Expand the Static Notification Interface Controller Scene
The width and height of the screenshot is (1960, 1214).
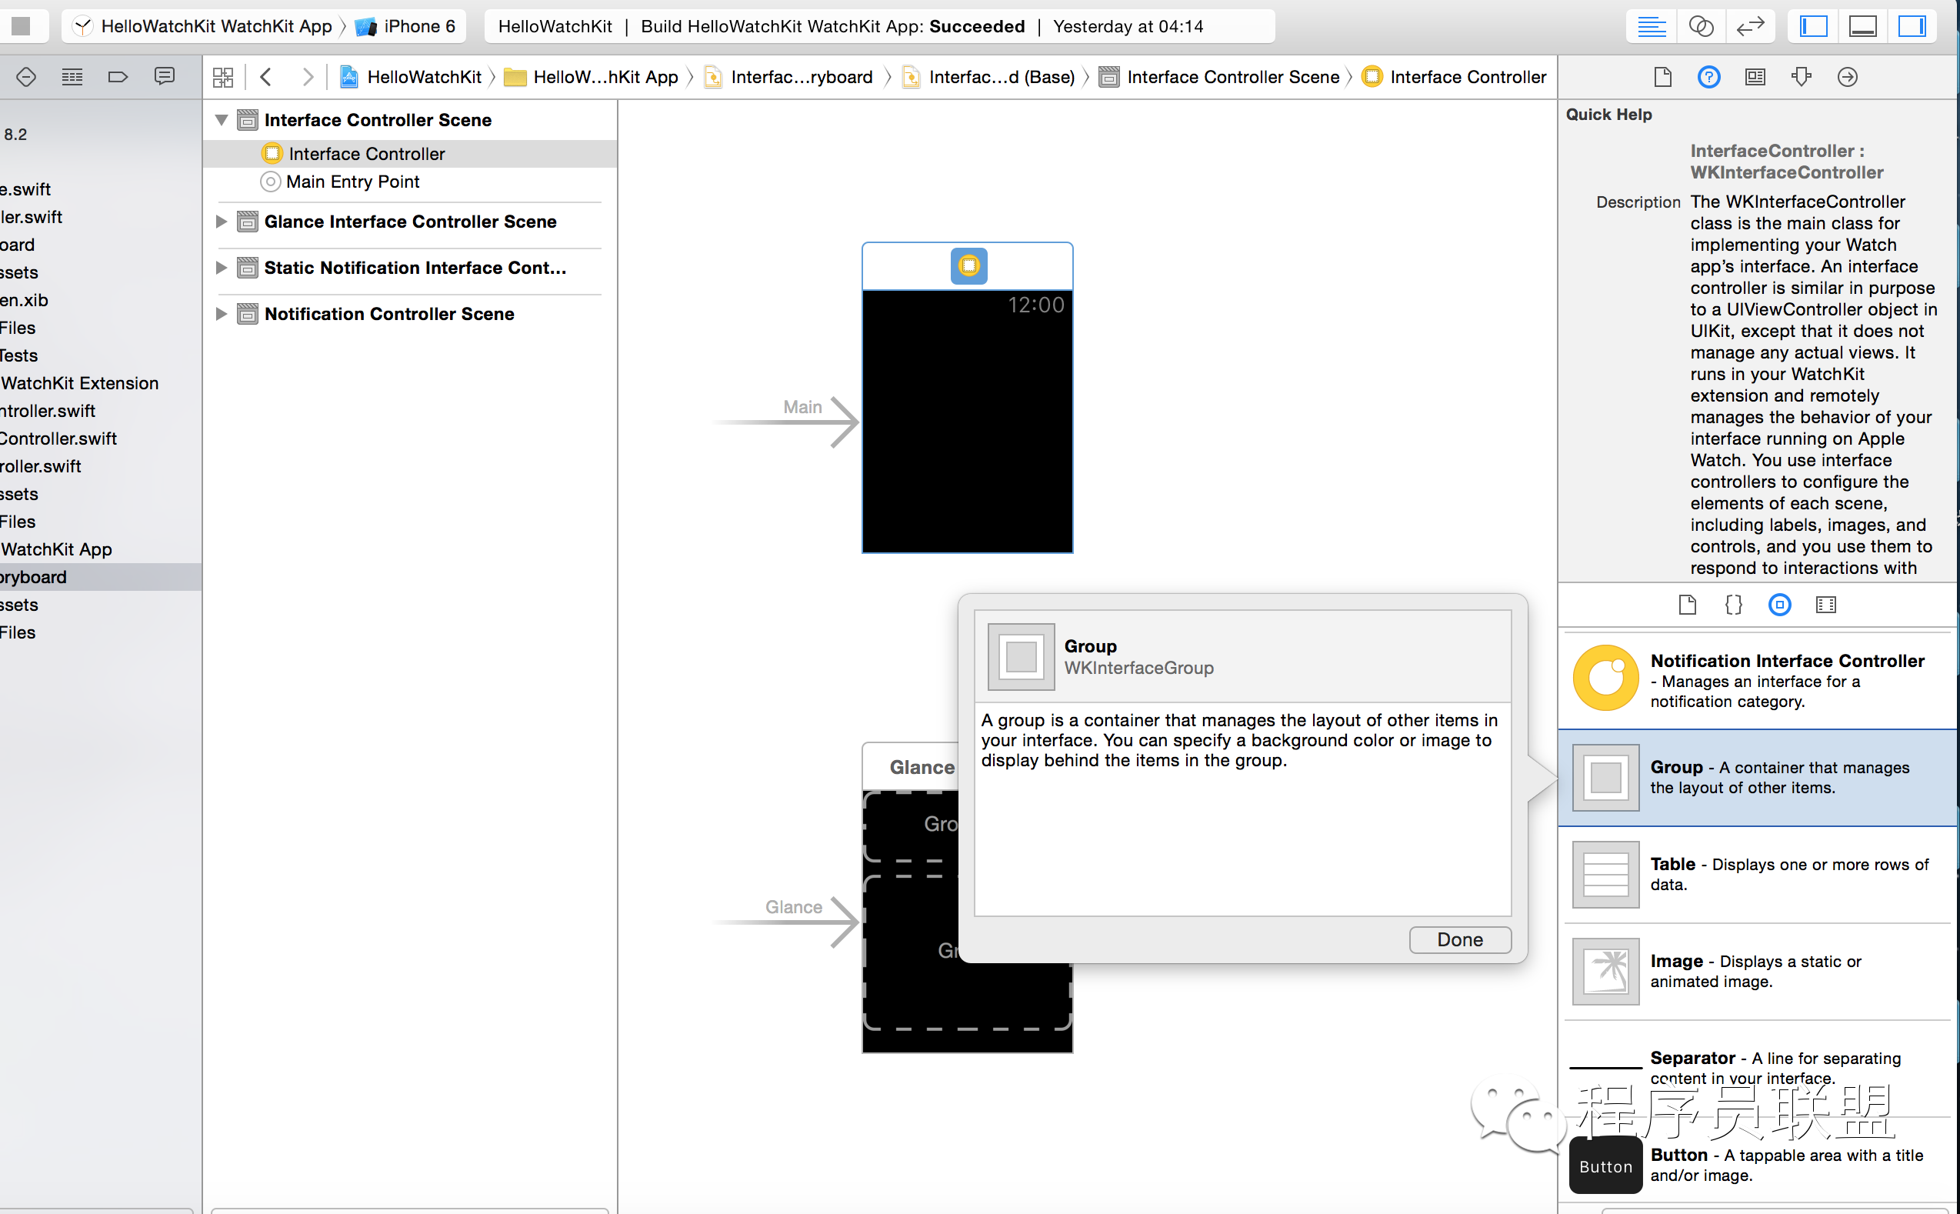[222, 268]
